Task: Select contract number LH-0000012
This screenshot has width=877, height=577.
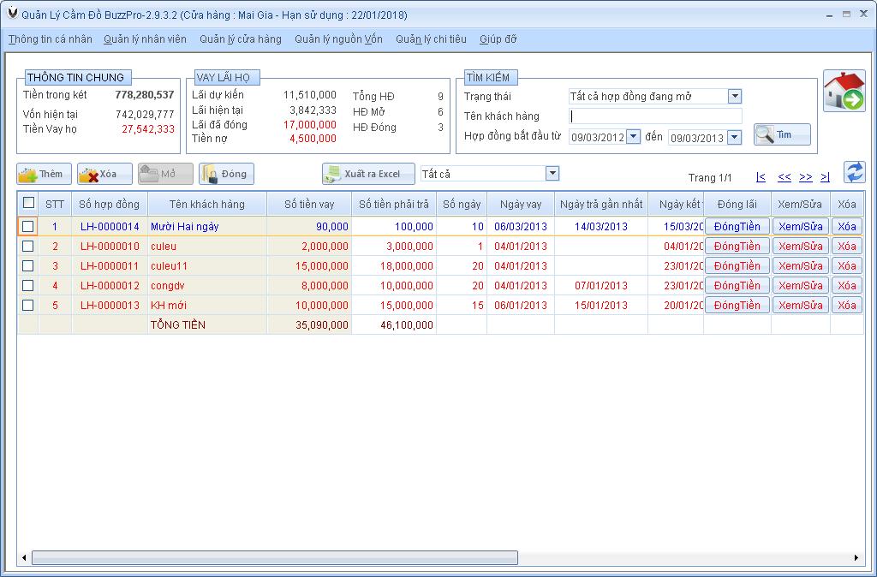Action: pos(110,285)
